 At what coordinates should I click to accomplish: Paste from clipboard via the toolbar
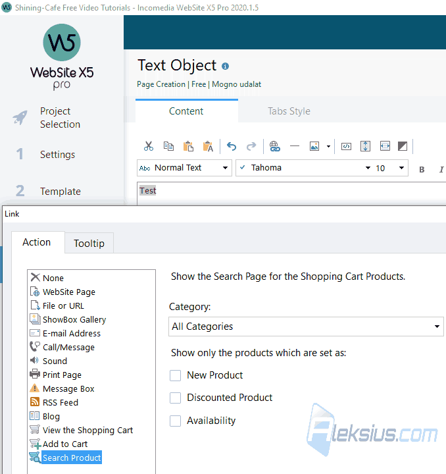point(188,147)
